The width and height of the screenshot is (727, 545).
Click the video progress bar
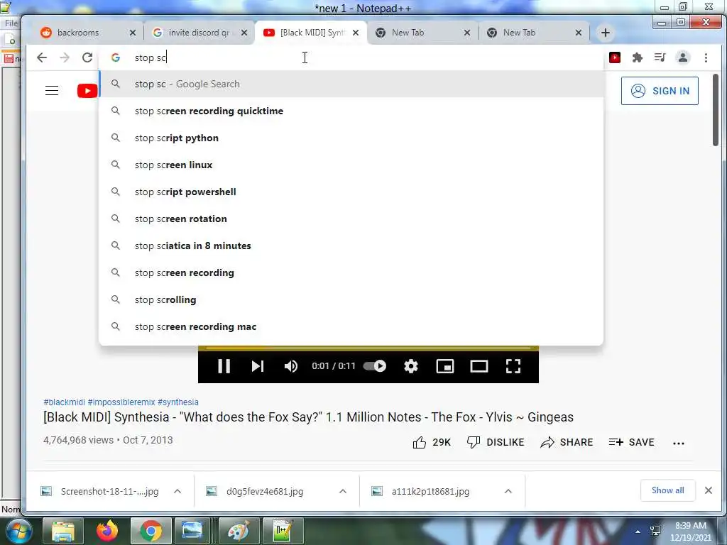tap(368, 348)
